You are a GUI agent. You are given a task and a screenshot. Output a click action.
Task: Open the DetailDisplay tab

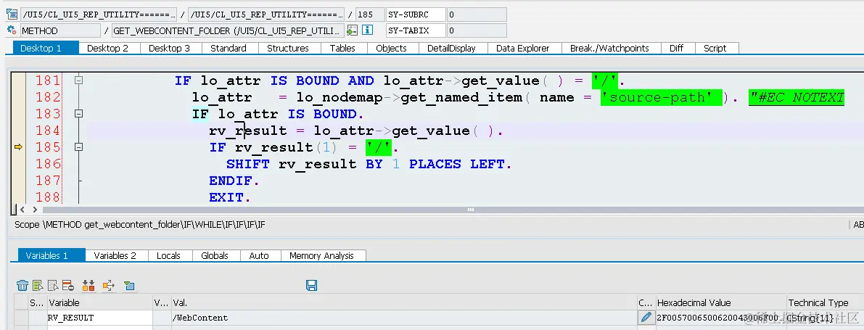(451, 48)
